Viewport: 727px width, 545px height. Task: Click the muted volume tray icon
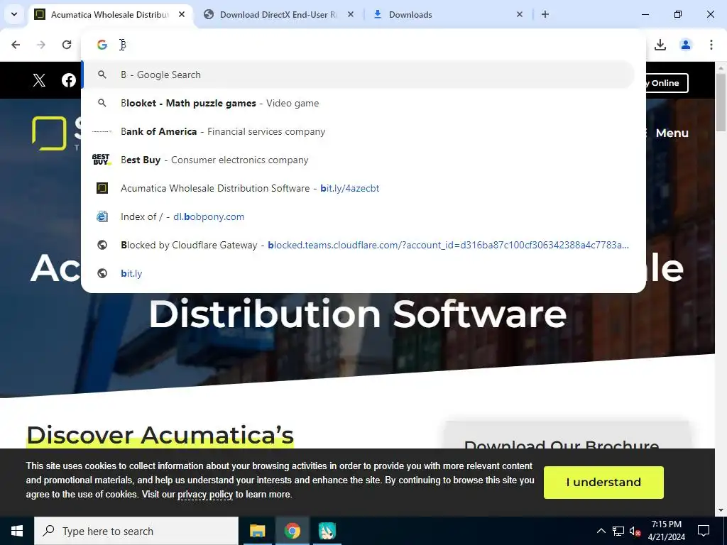[x=635, y=531]
